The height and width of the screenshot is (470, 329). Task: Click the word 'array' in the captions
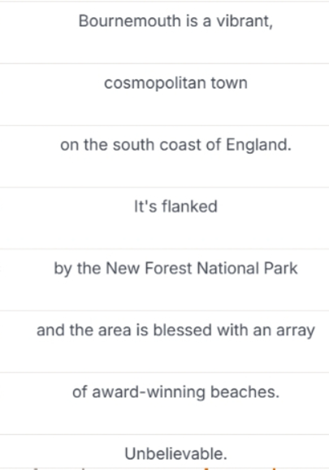click(296, 331)
